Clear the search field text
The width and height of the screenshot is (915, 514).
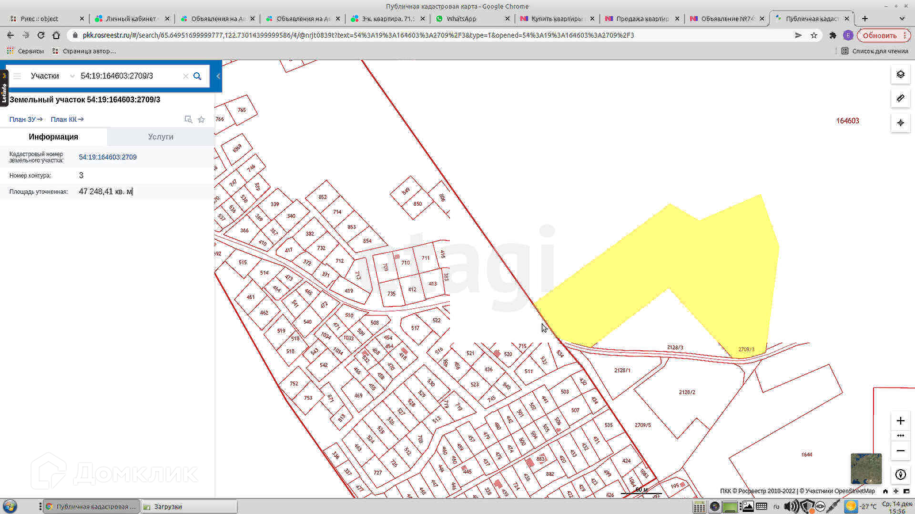(185, 76)
